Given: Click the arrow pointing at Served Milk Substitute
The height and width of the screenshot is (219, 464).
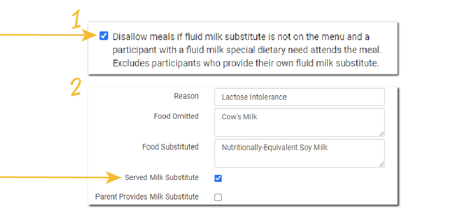Looking at the screenshot, I should 62,178.
